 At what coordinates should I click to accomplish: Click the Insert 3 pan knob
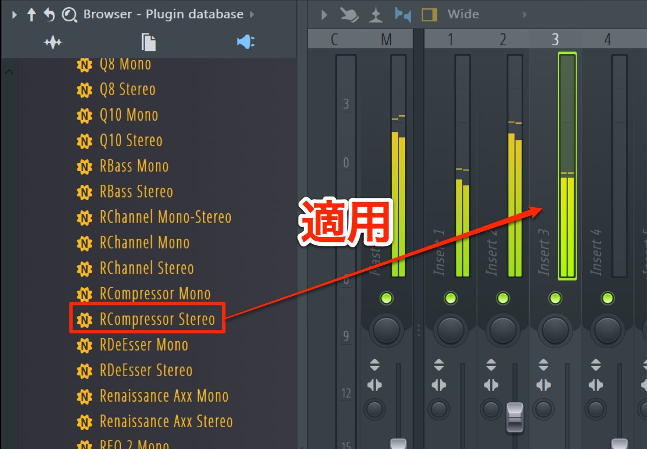coord(555,330)
